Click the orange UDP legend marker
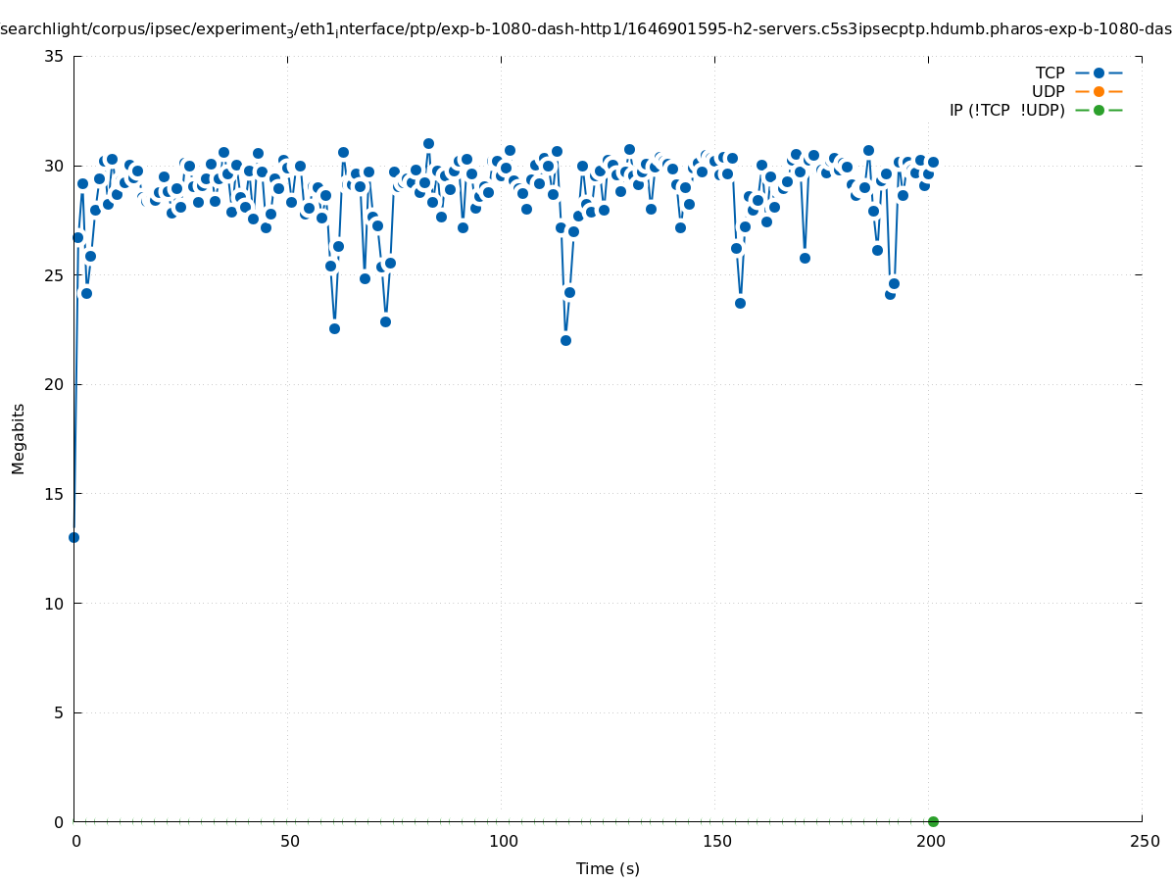 tap(1099, 91)
